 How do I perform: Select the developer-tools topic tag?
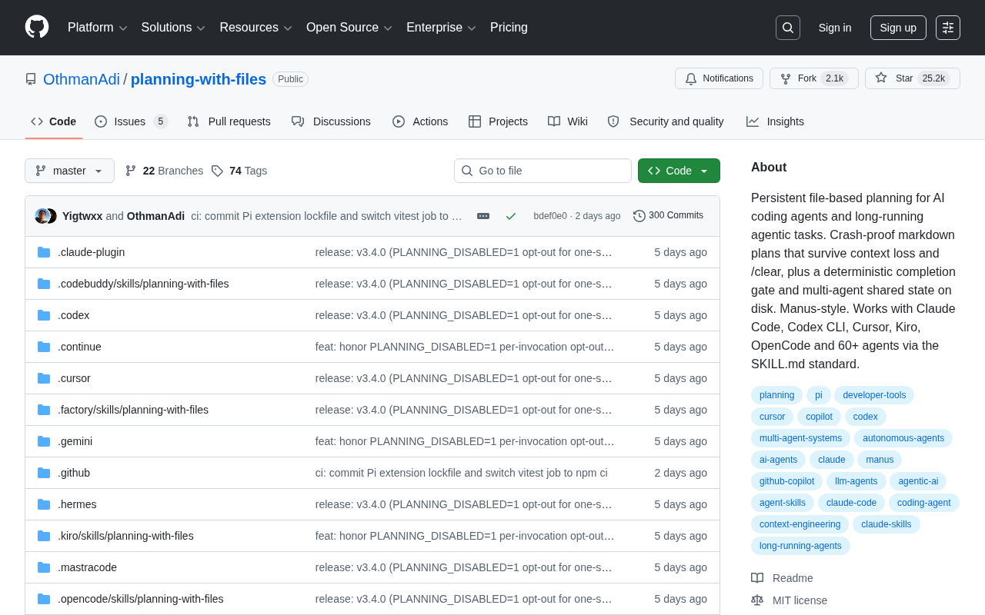[x=874, y=395]
